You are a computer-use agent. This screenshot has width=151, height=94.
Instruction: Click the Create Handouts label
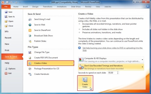pos(42,74)
